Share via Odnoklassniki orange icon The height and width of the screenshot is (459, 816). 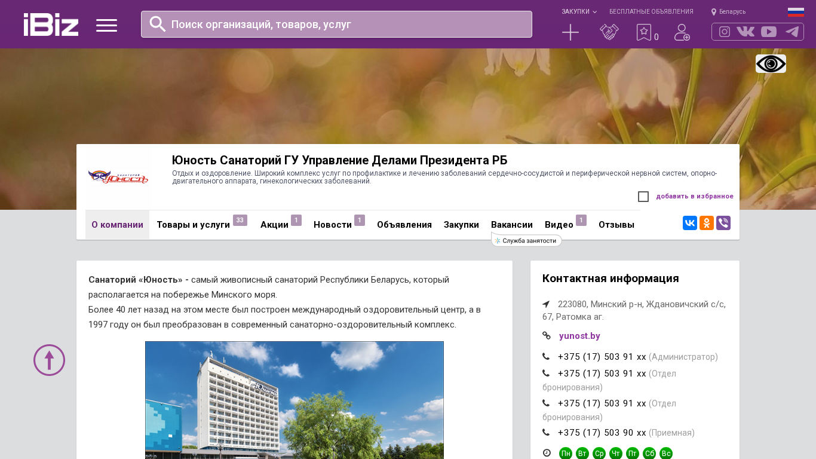(707, 223)
